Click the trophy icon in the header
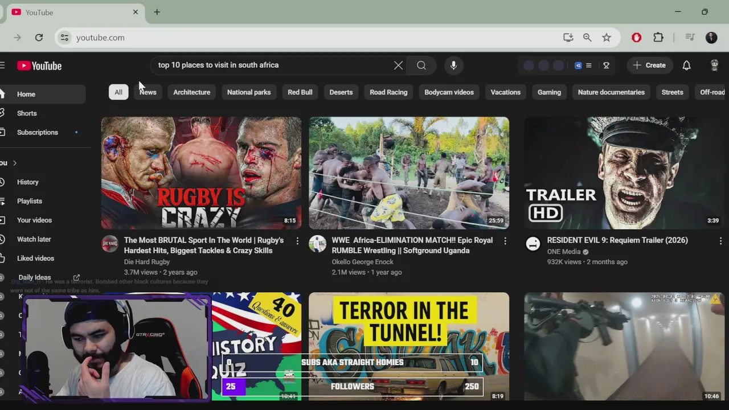The height and width of the screenshot is (410, 729). [606, 65]
